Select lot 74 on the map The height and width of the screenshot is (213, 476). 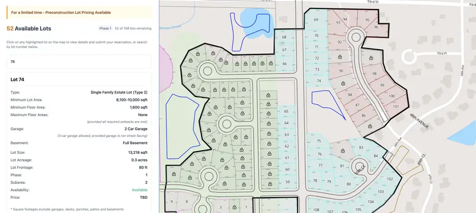click(x=319, y=81)
